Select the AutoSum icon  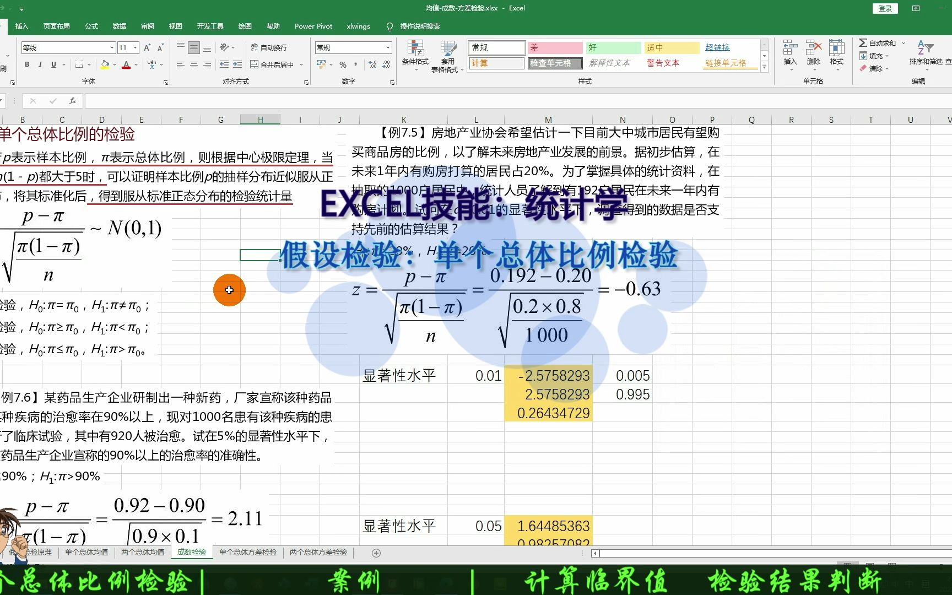tap(863, 42)
